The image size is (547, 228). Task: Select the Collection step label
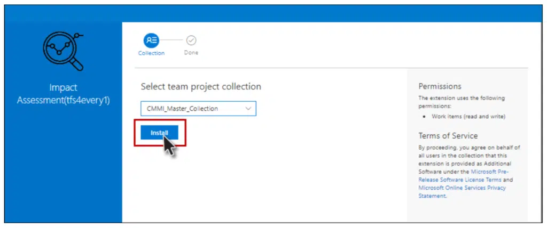(151, 53)
